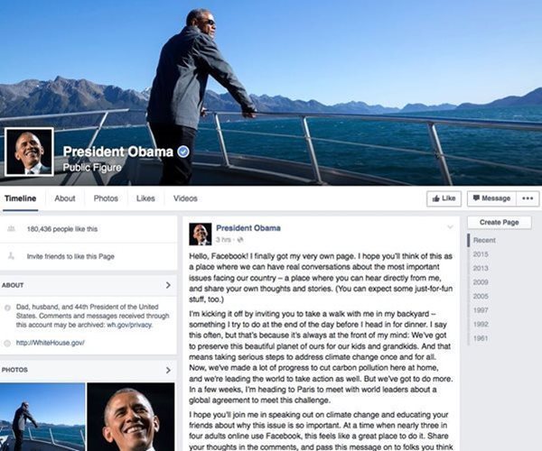Viewport: 542px width, 451px height.
Task: Click the invite friends icon
Action: click(12, 256)
